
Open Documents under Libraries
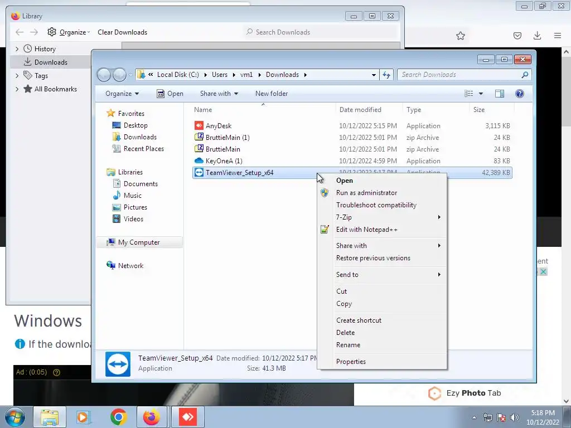pyautogui.click(x=135, y=184)
